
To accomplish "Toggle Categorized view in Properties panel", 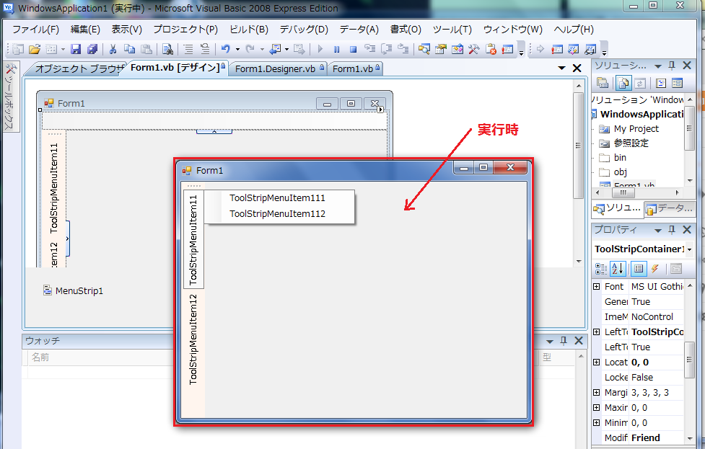I will click(x=601, y=269).
